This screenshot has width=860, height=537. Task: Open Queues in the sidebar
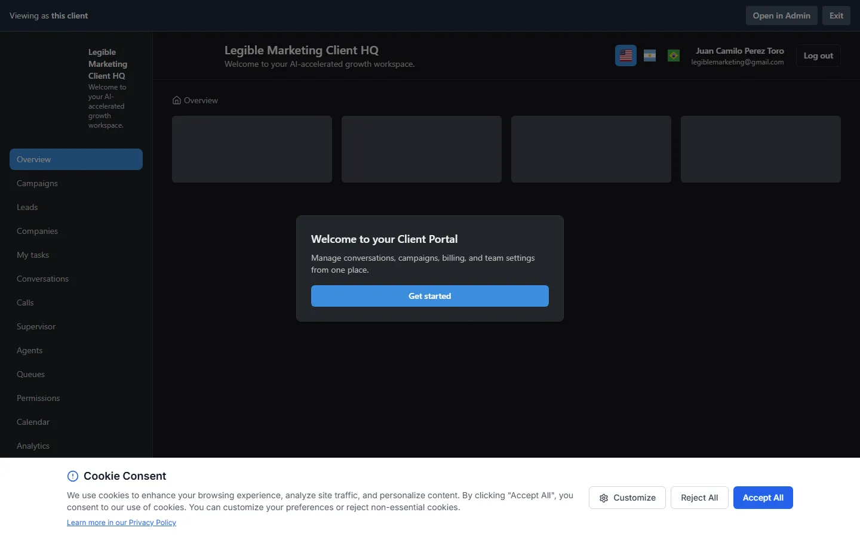[x=76, y=374]
